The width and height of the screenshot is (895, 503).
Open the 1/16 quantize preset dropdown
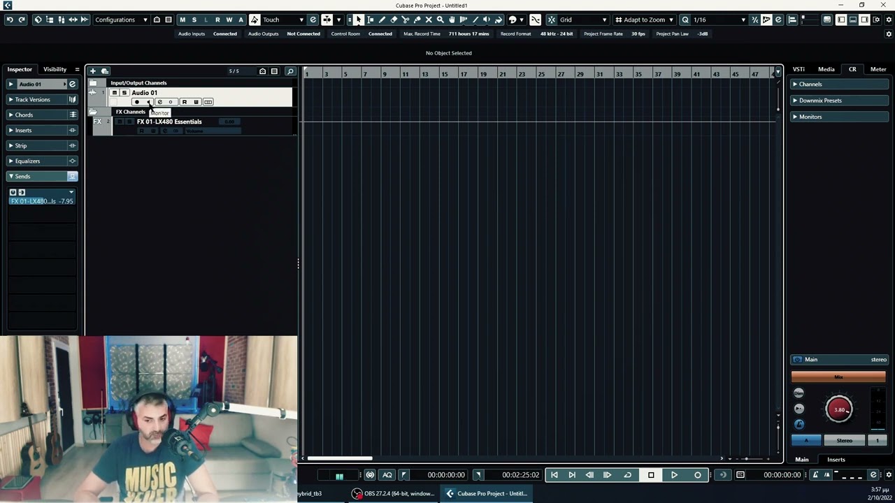pos(719,20)
